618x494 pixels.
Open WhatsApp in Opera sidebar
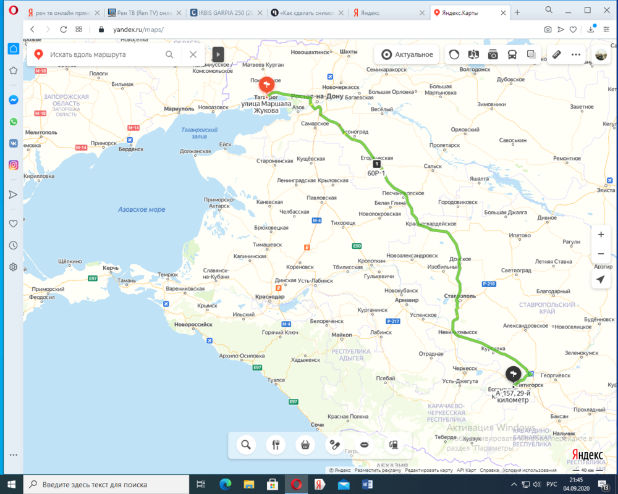14,122
